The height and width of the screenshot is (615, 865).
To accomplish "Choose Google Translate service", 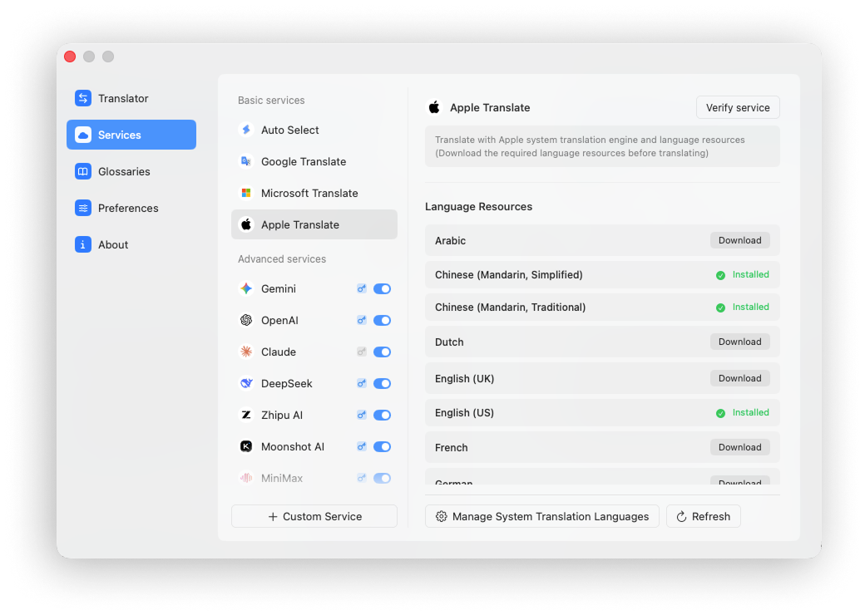I will (314, 161).
